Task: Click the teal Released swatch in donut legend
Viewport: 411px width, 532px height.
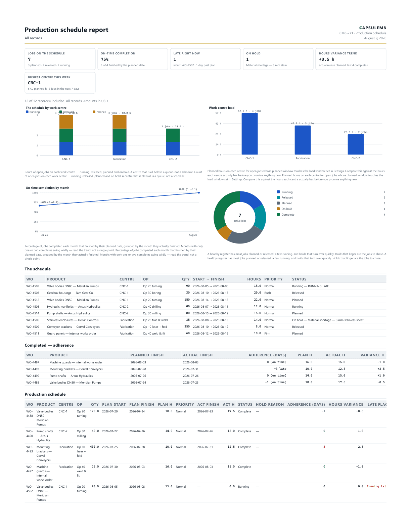Action: click(278, 197)
